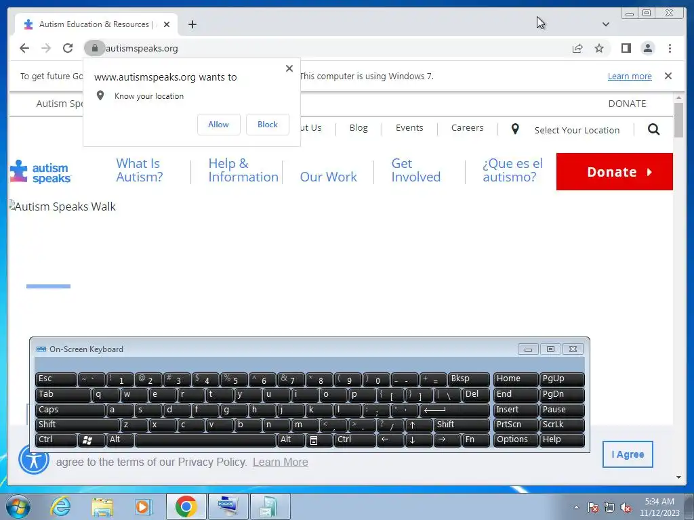The height and width of the screenshot is (520, 694).
Task: Click the PrtScn key
Action: click(x=516, y=425)
